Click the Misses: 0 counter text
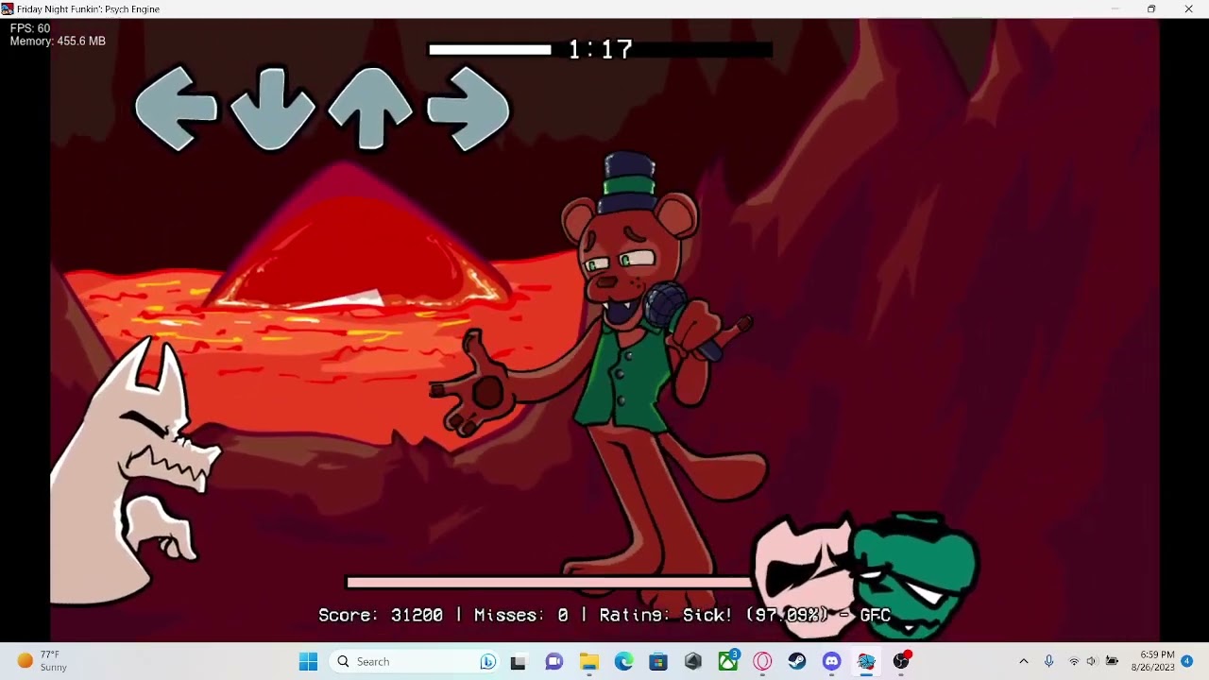 521,615
